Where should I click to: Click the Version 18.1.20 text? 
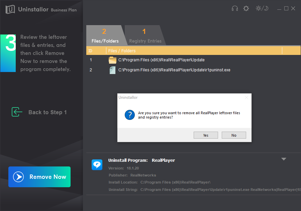124,168
